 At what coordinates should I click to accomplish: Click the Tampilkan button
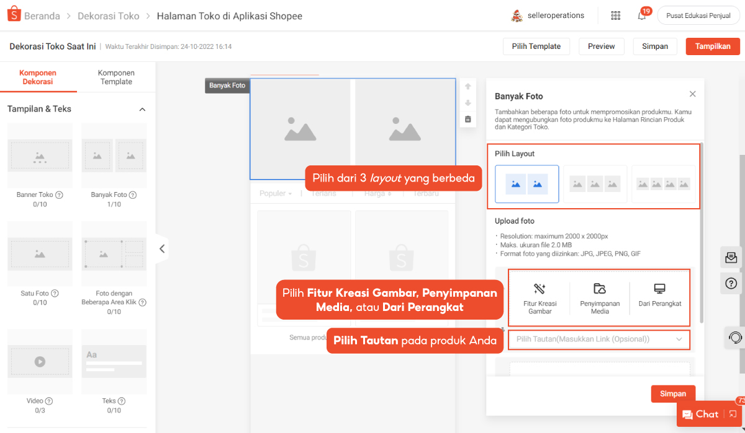[713, 46]
